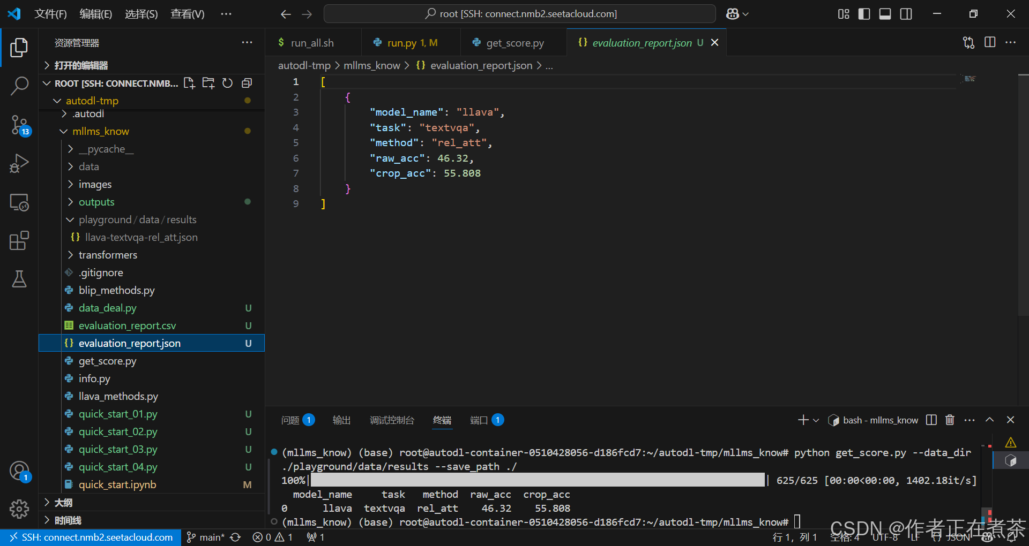
Task: Split the terminal panel
Action: click(931, 420)
